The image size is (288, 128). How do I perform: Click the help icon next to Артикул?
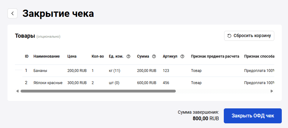(x=182, y=56)
